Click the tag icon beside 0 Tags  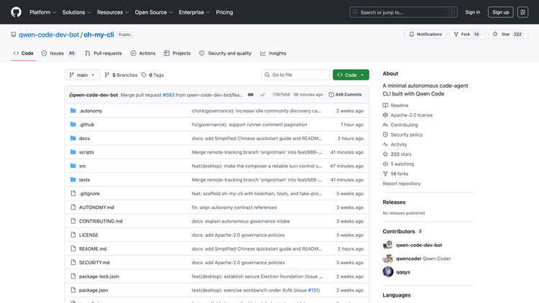[144, 75]
